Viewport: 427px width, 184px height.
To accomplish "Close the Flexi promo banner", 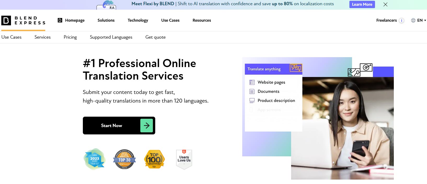I will (385, 4).
